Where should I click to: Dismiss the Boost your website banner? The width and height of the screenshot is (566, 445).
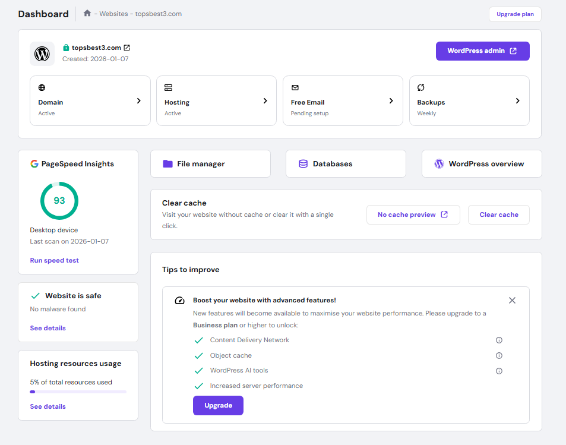(x=512, y=300)
